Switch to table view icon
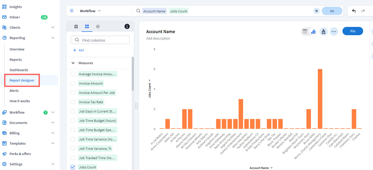 [305, 32]
